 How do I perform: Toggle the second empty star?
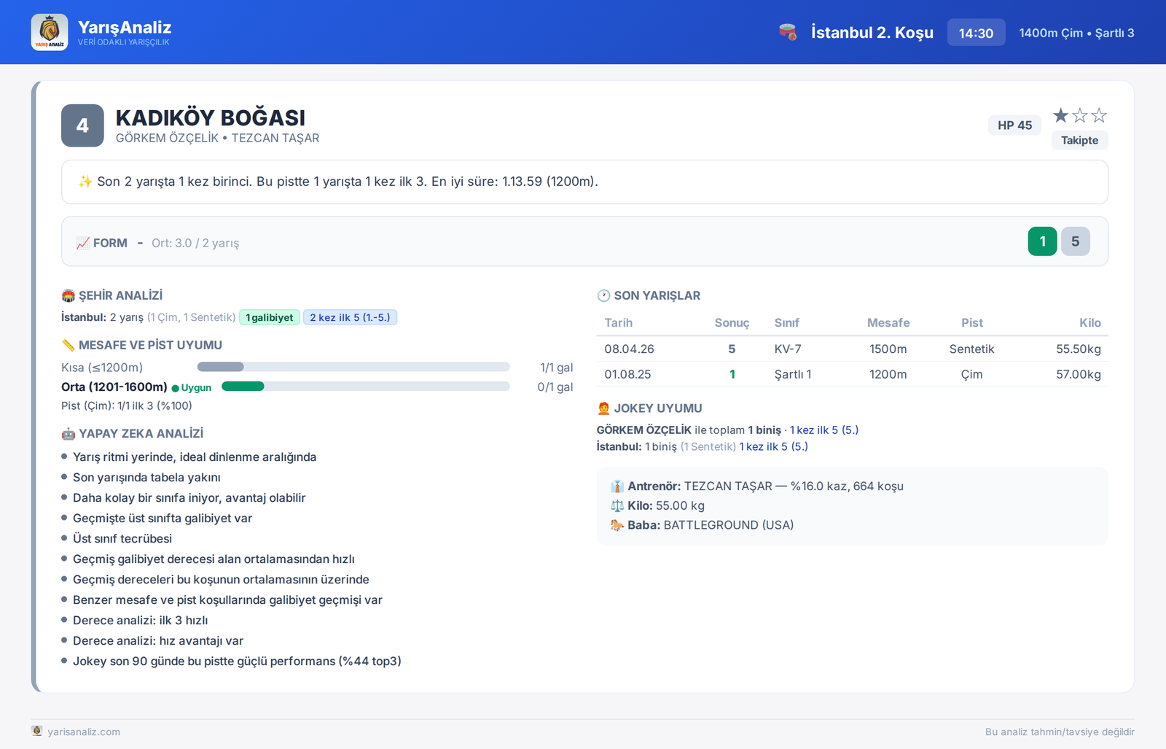click(x=1080, y=115)
